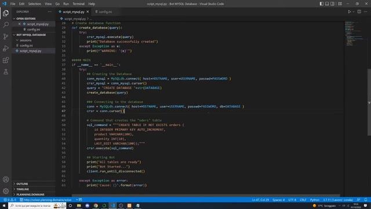The height and width of the screenshot is (209, 371).
Task: Click the editor horizontal scrollbar
Action: [x=206, y=196]
